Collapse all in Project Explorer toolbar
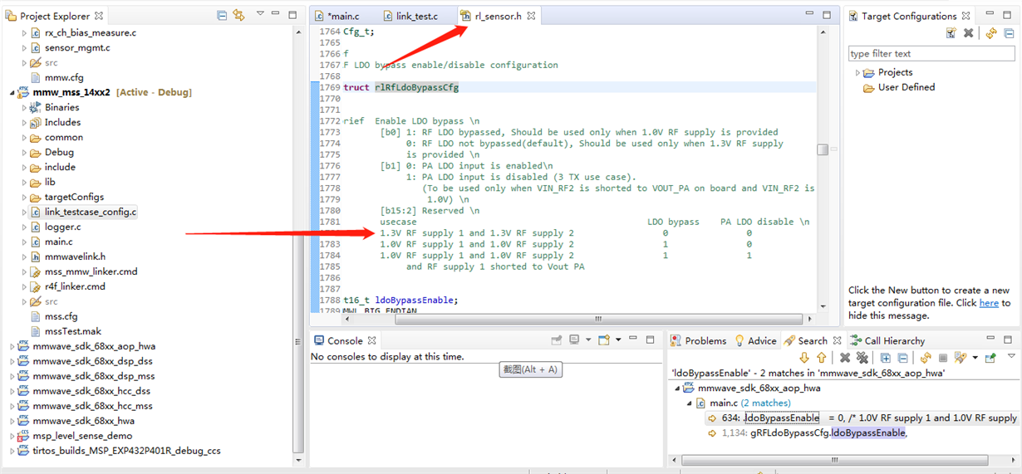This screenshot has width=1022, height=474. [x=222, y=15]
